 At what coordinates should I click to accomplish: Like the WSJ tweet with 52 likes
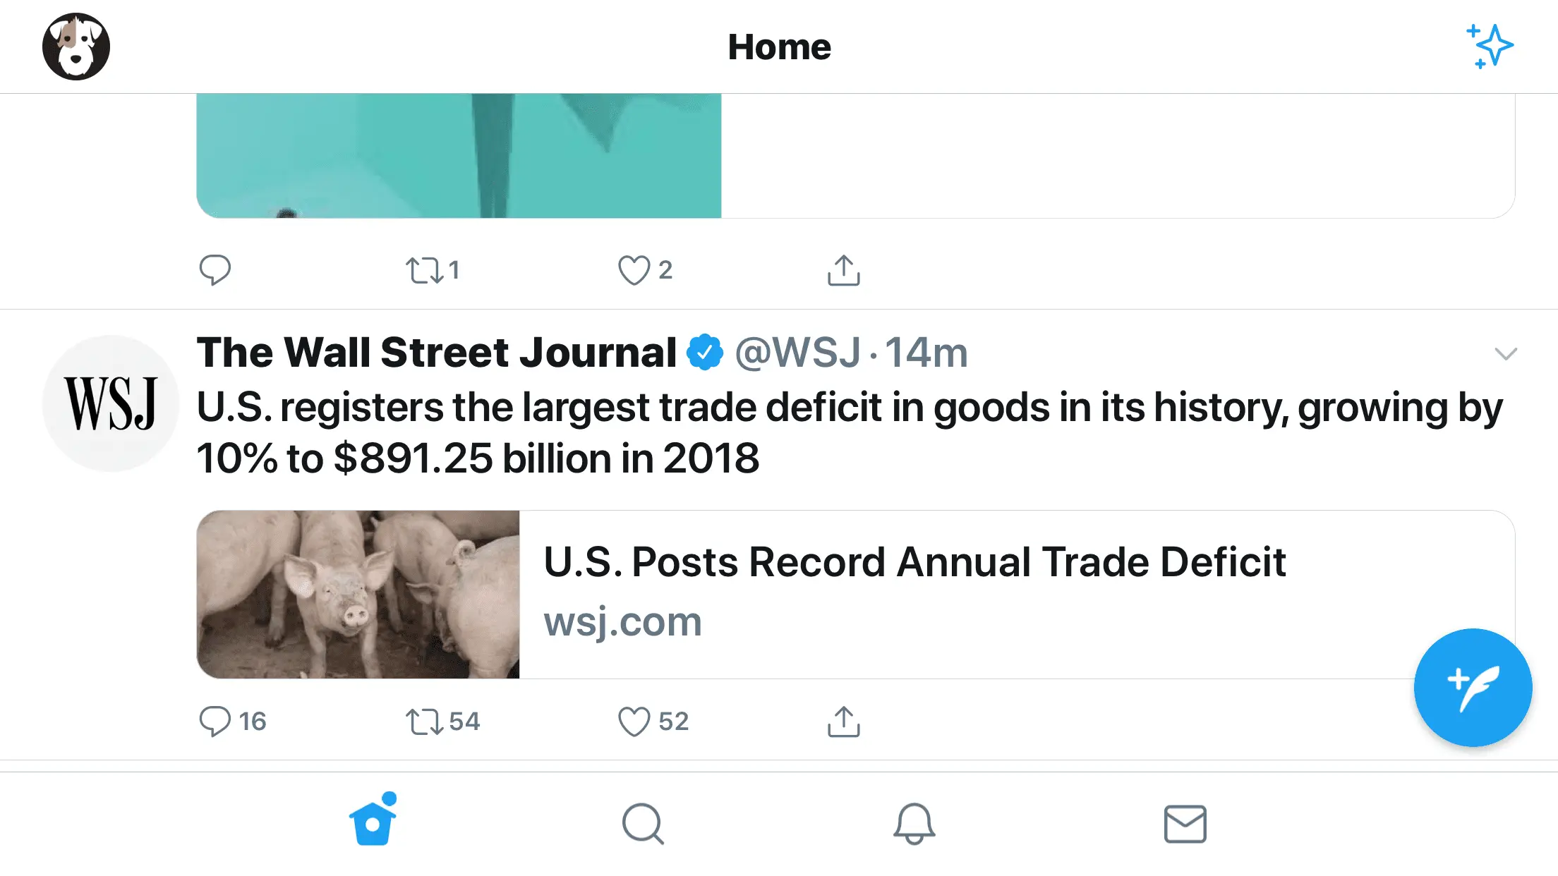[634, 722]
